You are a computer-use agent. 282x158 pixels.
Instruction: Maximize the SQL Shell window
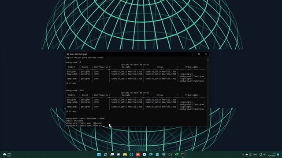[199, 54]
